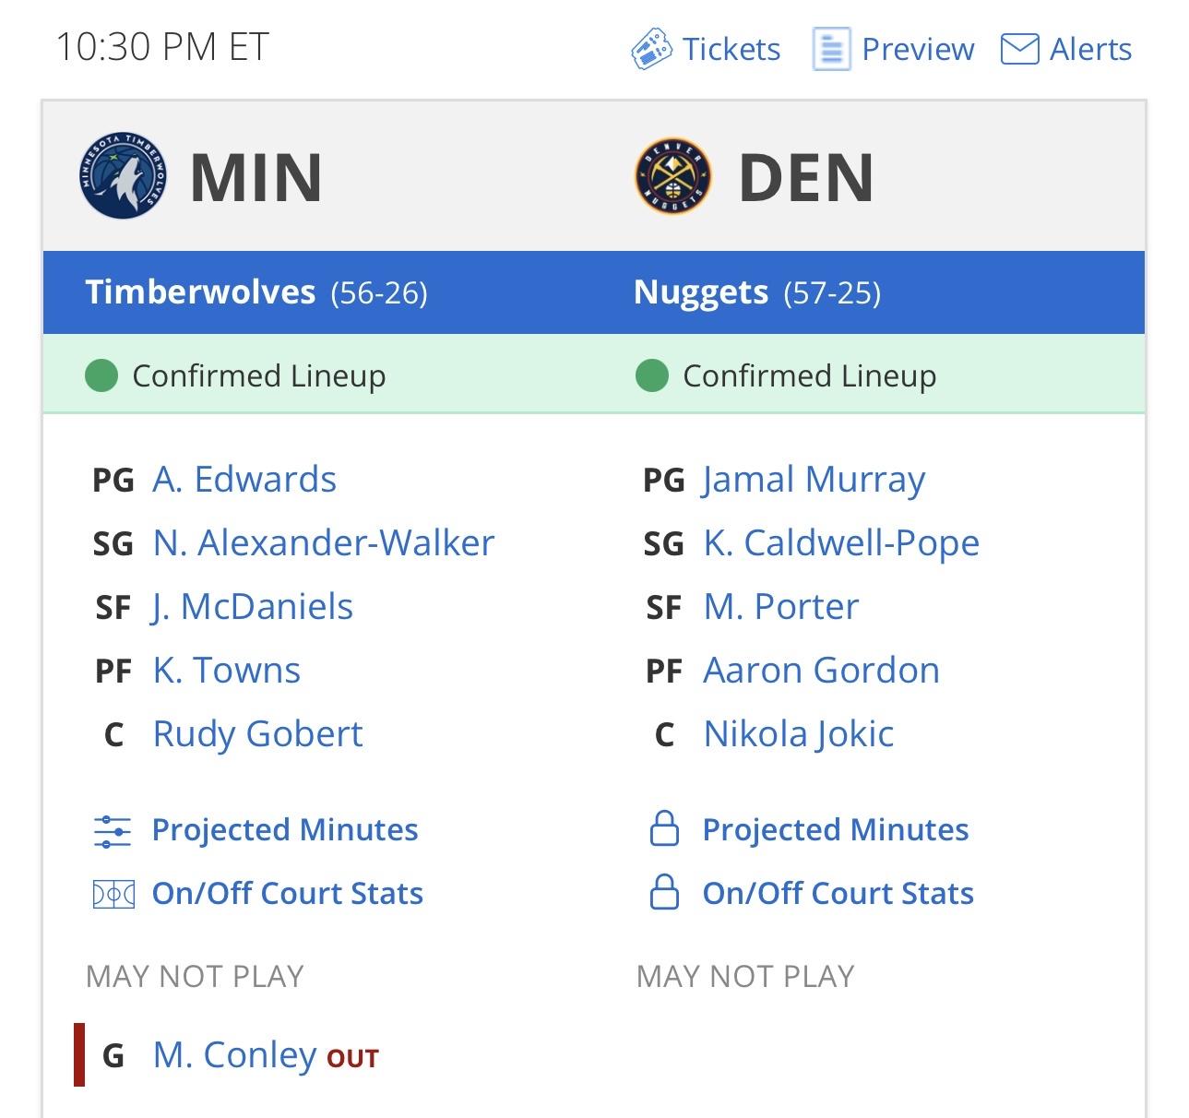Viewport: 1189px width, 1118px height.
Task: Click the Minnesota Timberwolves logo
Action: point(124,175)
